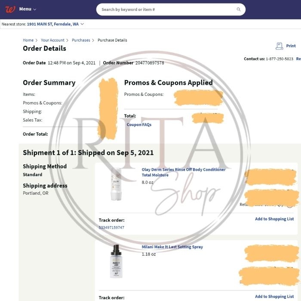Click the contact phone number 1-877-250-5823

pos(279,59)
